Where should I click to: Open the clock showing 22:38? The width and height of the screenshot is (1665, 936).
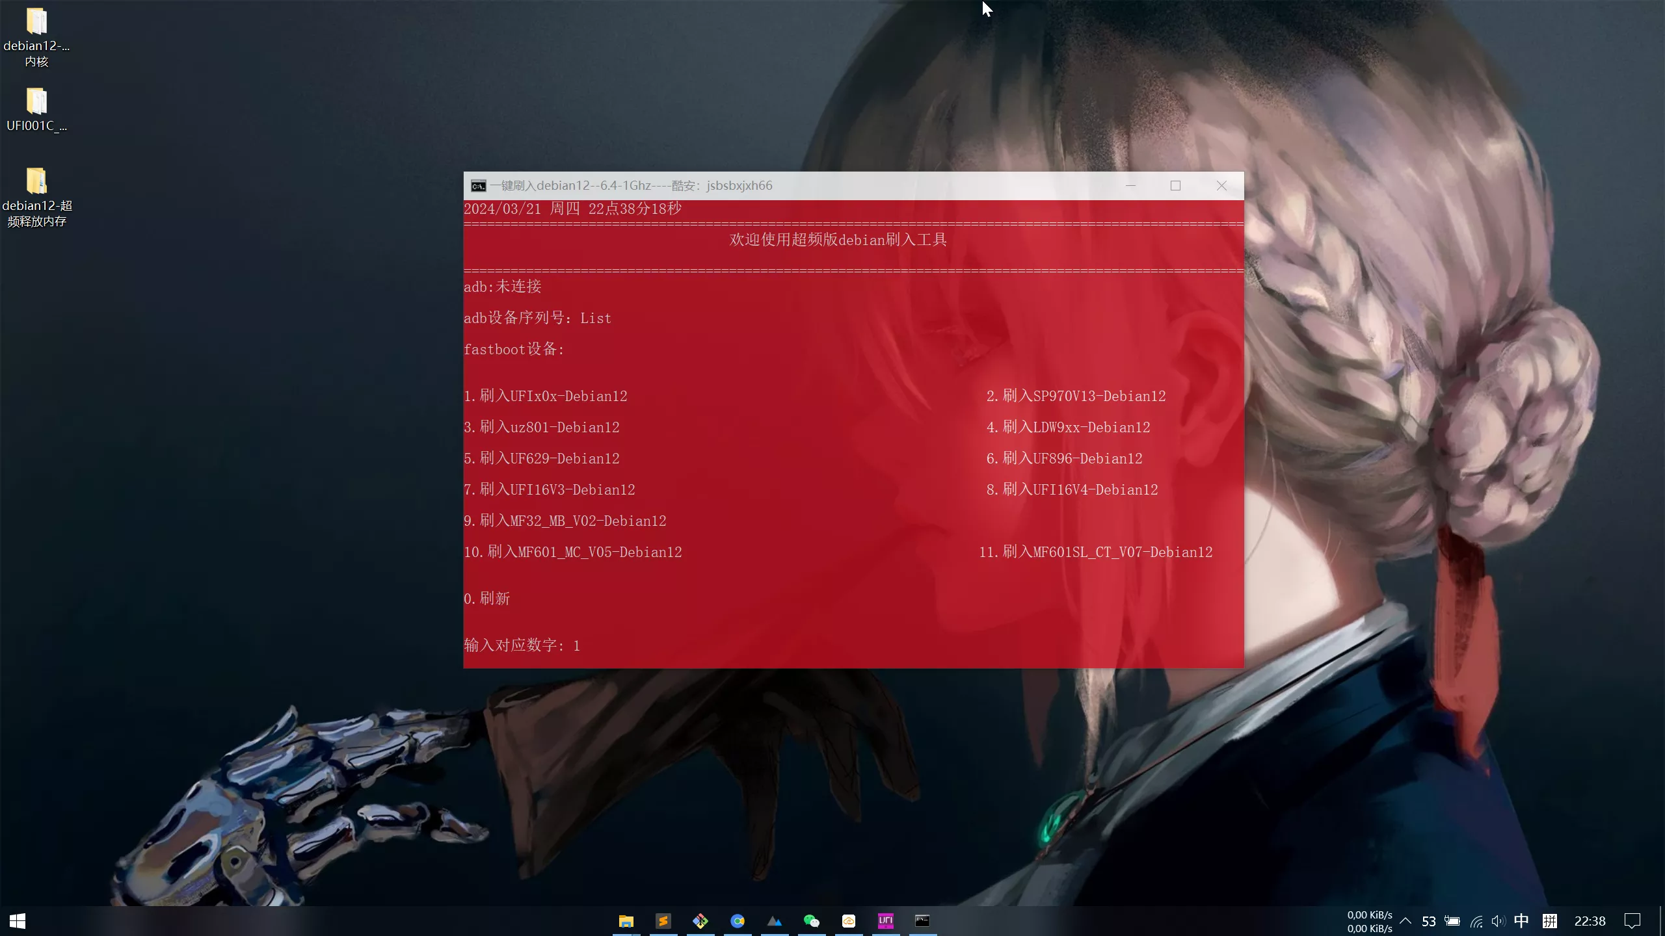click(x=1590, y=921)
